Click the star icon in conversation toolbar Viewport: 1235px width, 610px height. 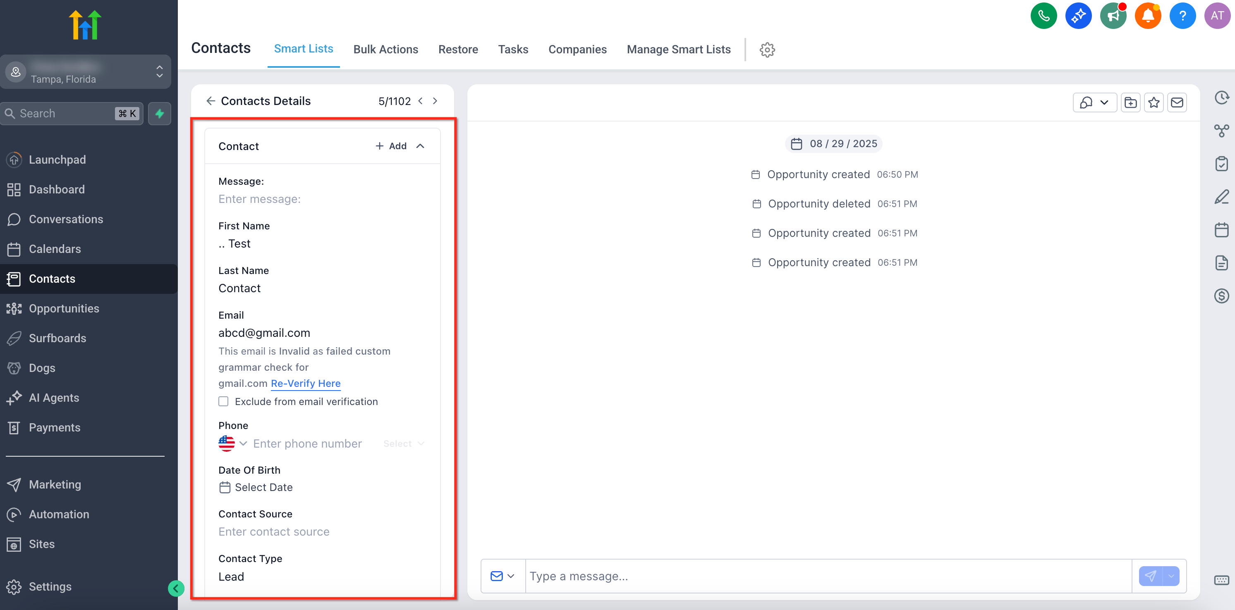[x=1154, y=102]
